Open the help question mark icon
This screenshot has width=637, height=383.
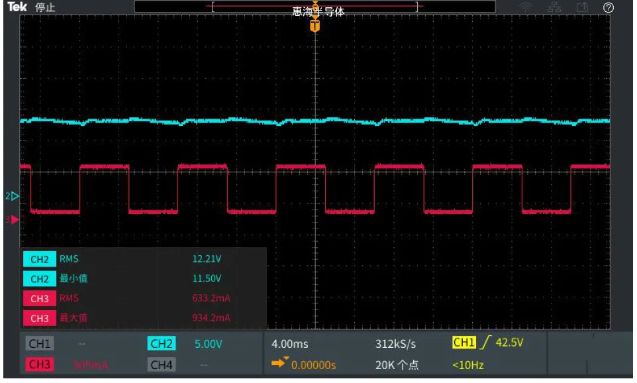click(x=608, y=7)
